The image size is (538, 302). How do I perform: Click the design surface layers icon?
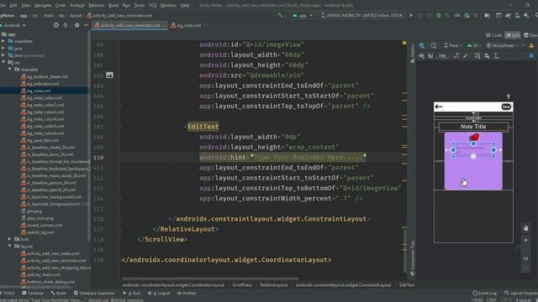[x=422, y=45]
